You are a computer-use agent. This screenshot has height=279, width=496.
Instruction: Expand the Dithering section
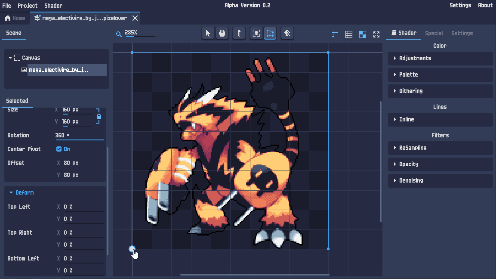[441, 91]
